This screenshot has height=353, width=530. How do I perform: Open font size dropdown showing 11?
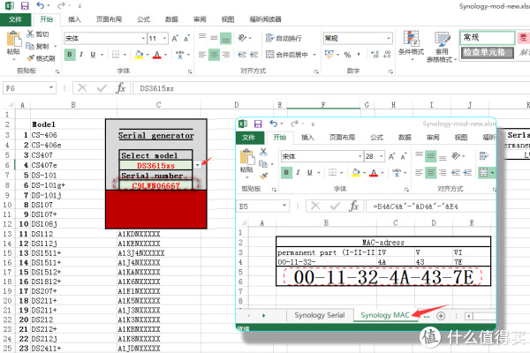click(164, 38)
